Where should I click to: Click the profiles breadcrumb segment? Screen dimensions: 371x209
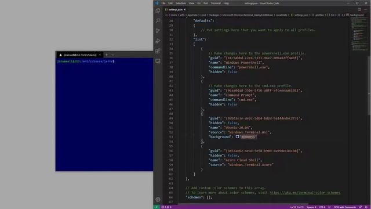(x=318, y=15)
